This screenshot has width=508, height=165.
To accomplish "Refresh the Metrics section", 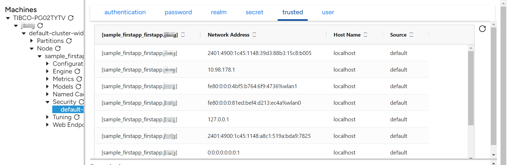I will (x=79, y=79).
